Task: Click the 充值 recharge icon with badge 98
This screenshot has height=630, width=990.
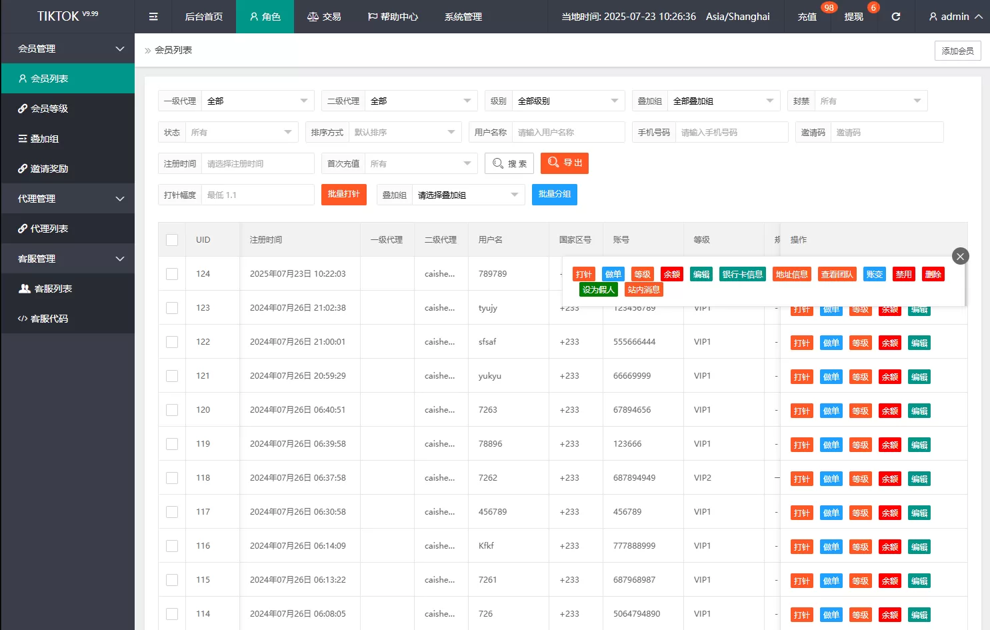Action: [x=807, y=17]
